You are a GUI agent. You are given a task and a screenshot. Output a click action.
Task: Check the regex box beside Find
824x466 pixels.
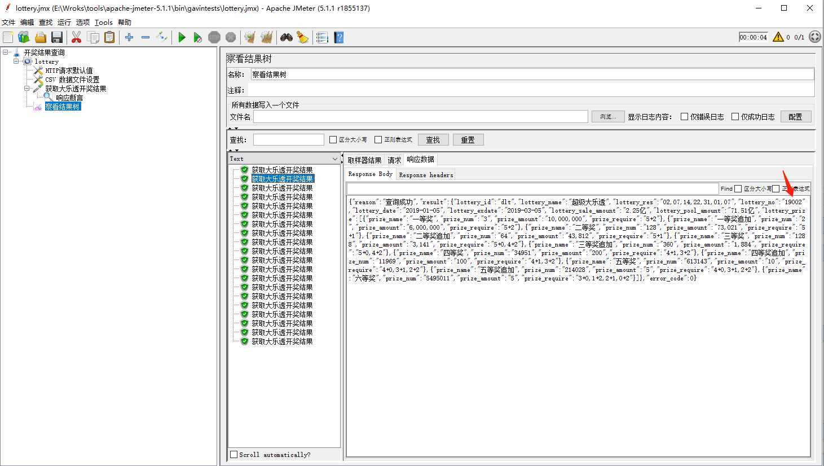[775, 188]
